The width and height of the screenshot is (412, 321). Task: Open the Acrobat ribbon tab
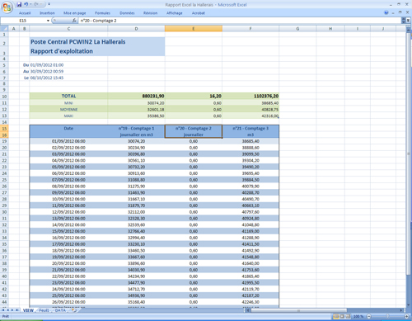[x=199, y=13]
